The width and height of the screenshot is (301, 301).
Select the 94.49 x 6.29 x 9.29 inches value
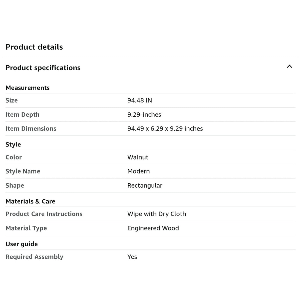[x=165, y=129]
